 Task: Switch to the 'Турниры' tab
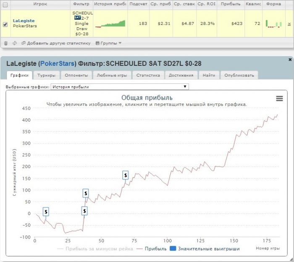click(x=46, y=75)
